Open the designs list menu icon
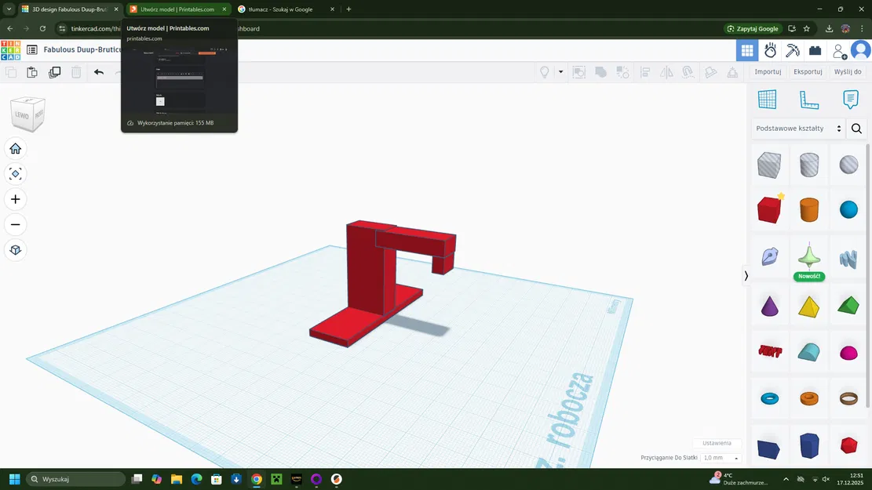Screen dimensions: 872x490 pos(32,50)
